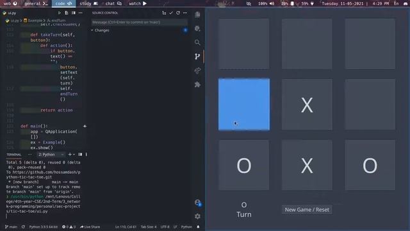Open Manage gear in activity bar
The height and width of the screenshot is (231, 410).
click(x=197, y=216)
